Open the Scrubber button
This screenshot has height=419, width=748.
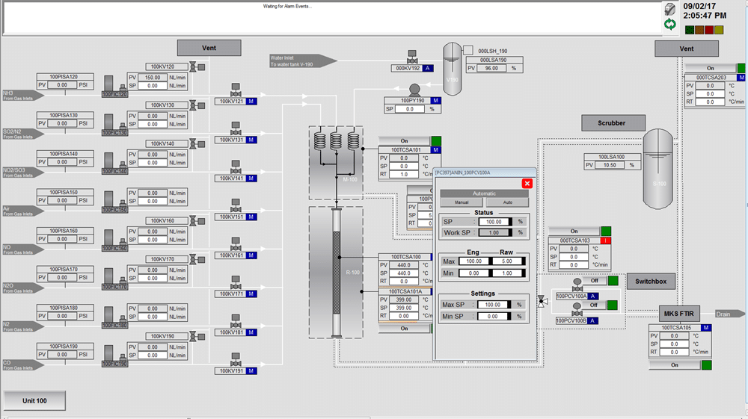[613, 122]
